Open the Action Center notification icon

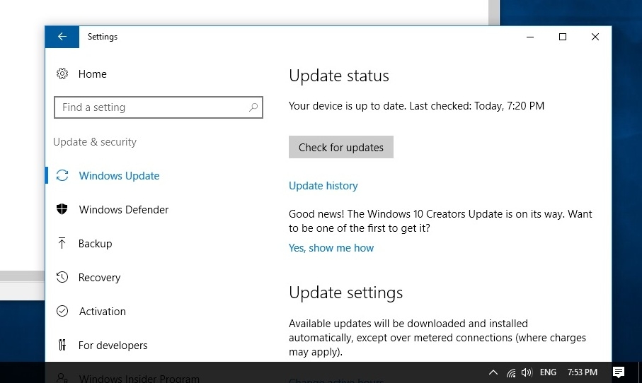click(619, 372)
